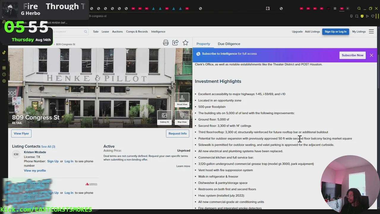Click the KM contact avatar
Image resolution: width=380 pixels, height=214 pixels.
[16, 154]
